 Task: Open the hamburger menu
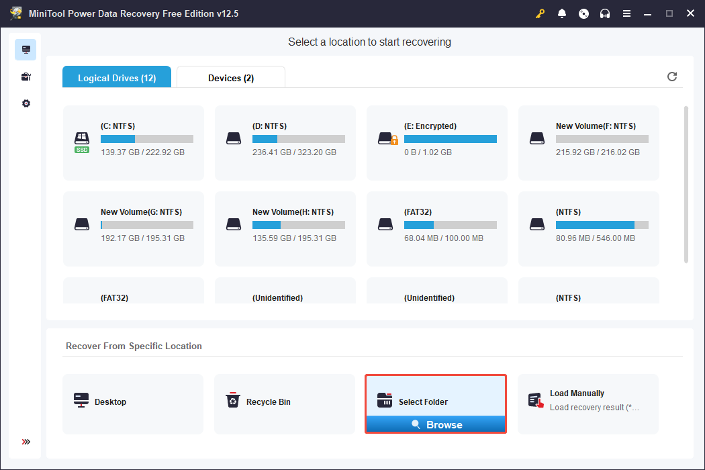tap(626, 13)
